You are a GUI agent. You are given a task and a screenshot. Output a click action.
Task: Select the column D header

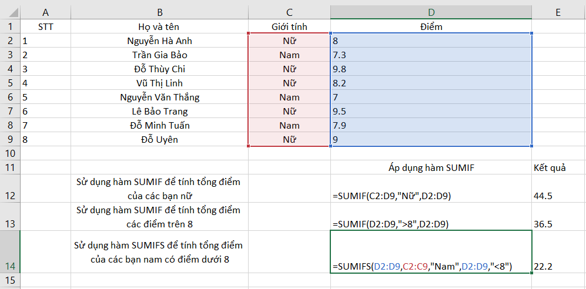point(431,12)
